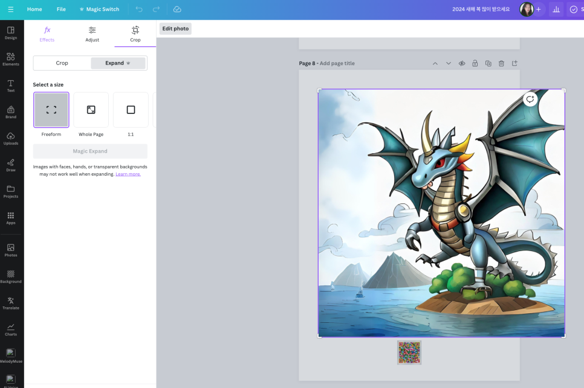Open the Photos sidebar panel
Image resolution: width=584 pixels, height=388 pixels.
click(11, 250)
